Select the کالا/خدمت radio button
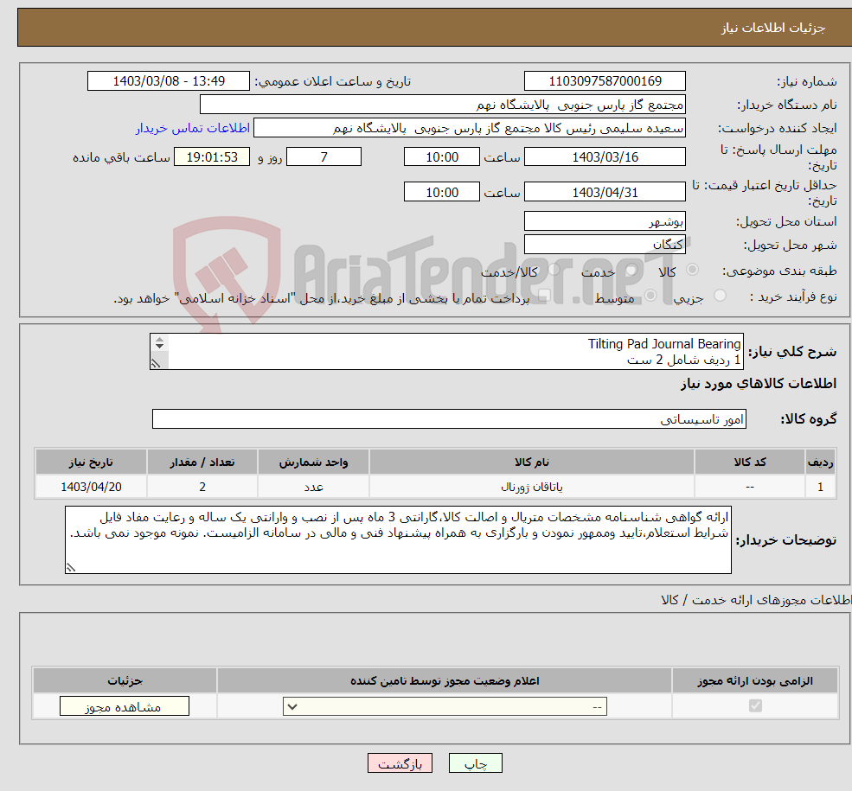This screenshot has width=852, height=791. (554, 270)
